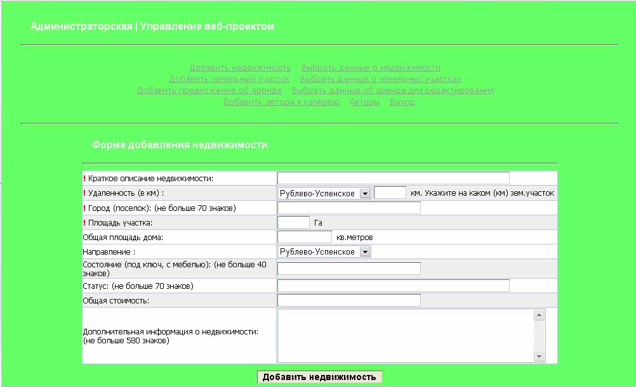Open the Добавить недвижимость navigation link
636x387 pixels.
[x=240, y=68]
